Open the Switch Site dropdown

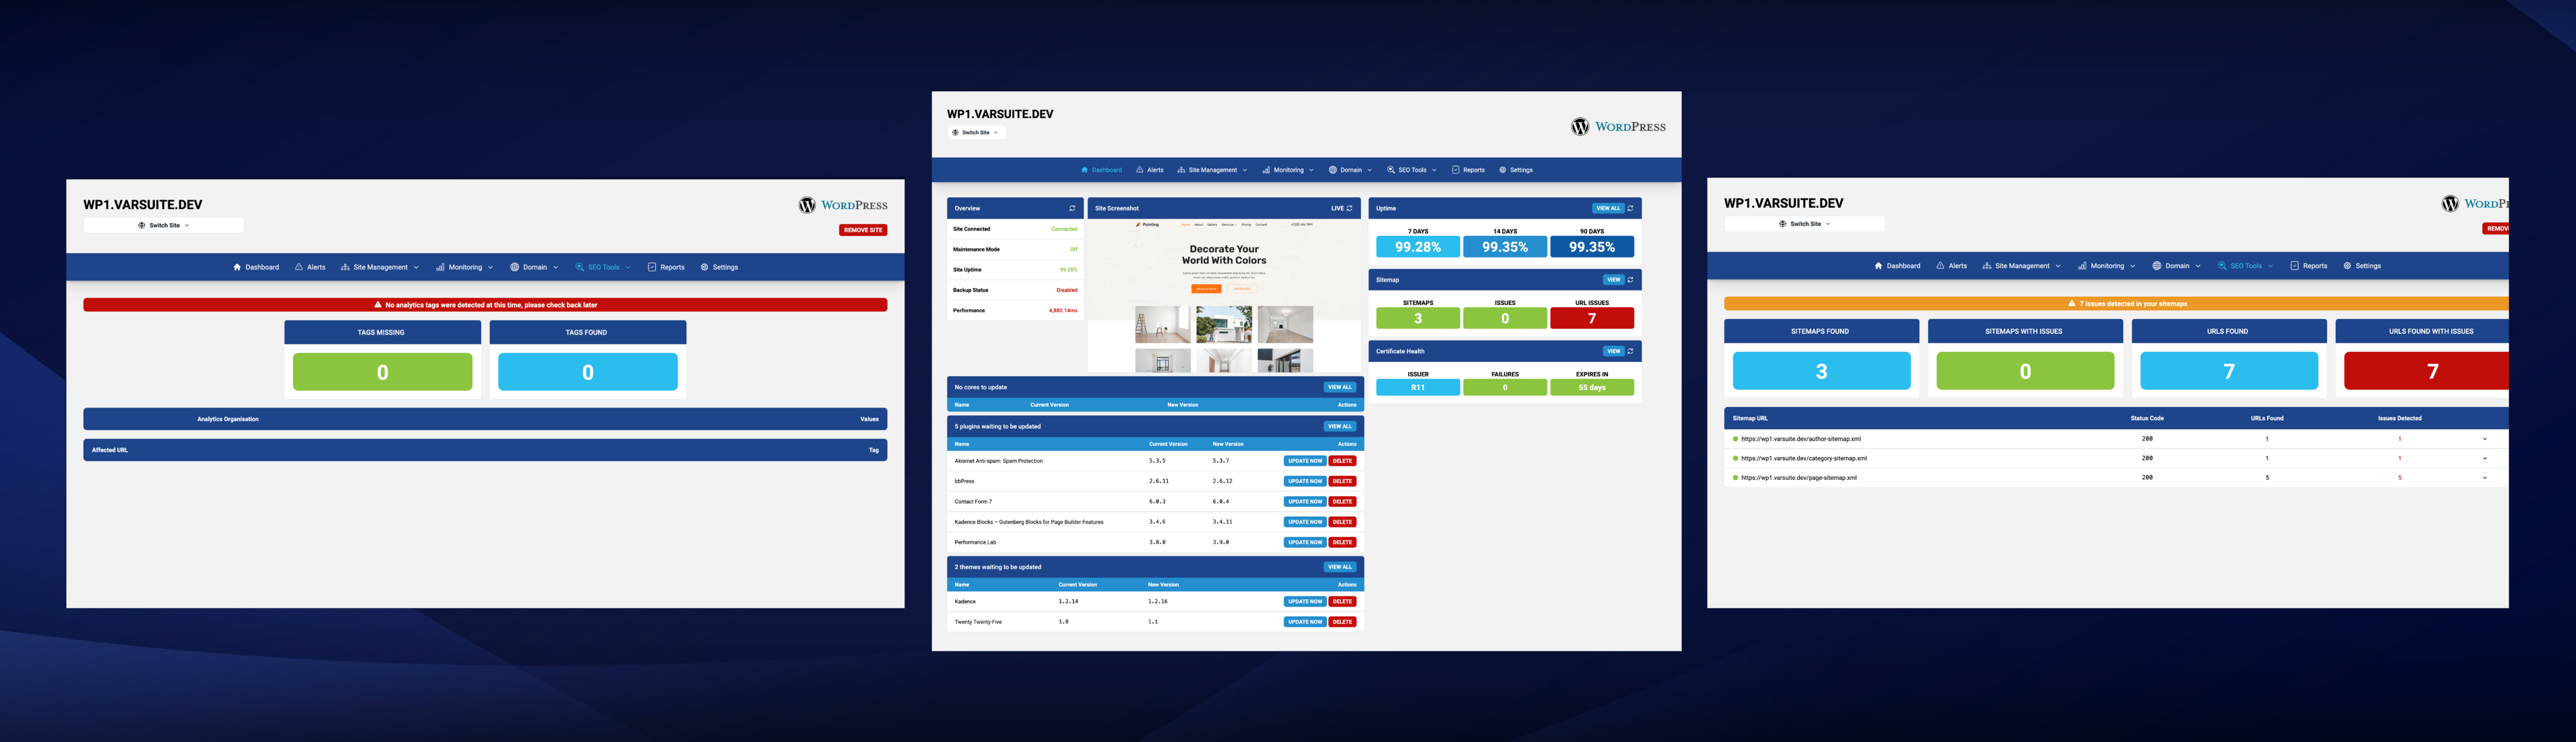[x=976, y=132]
